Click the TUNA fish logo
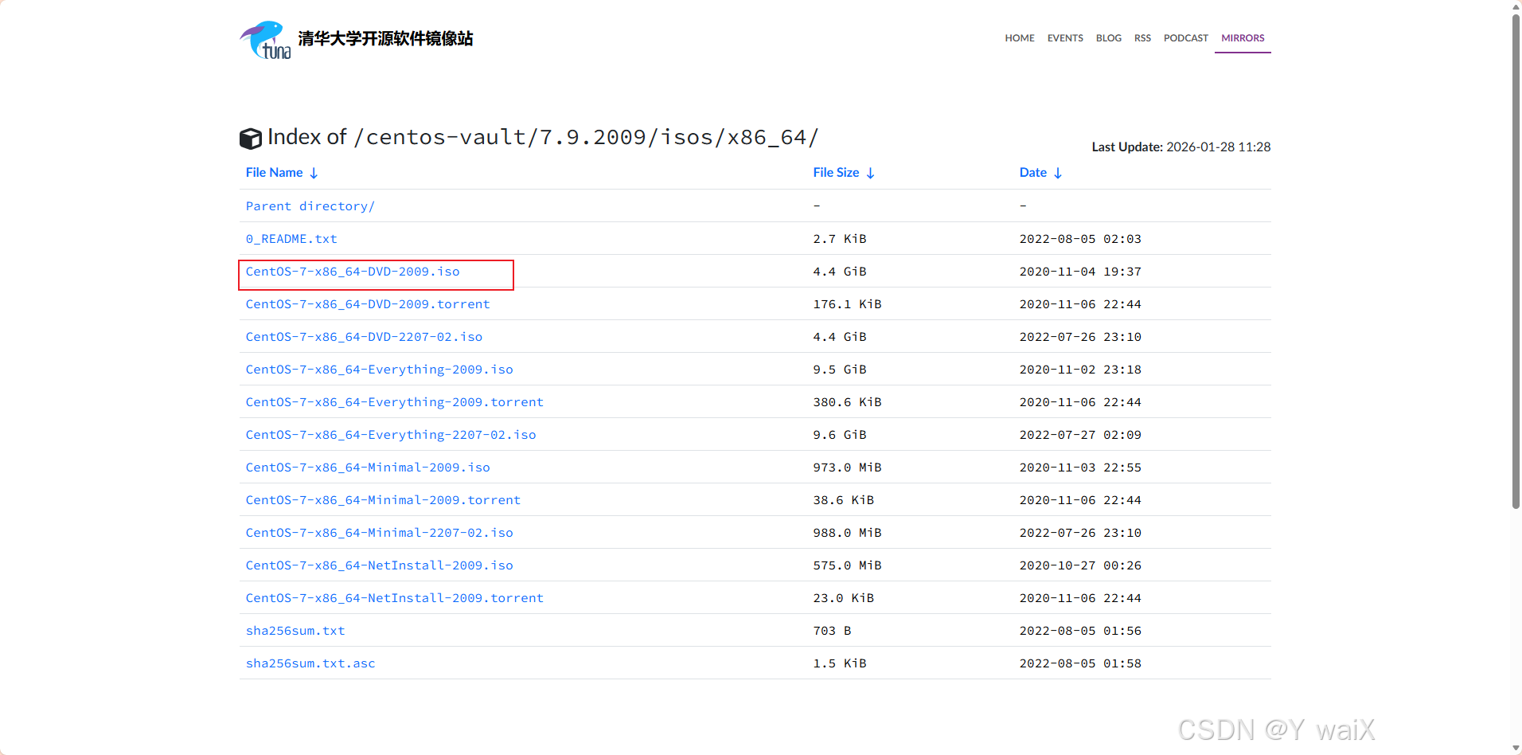The image size is (1522, 755). (265, 40)
